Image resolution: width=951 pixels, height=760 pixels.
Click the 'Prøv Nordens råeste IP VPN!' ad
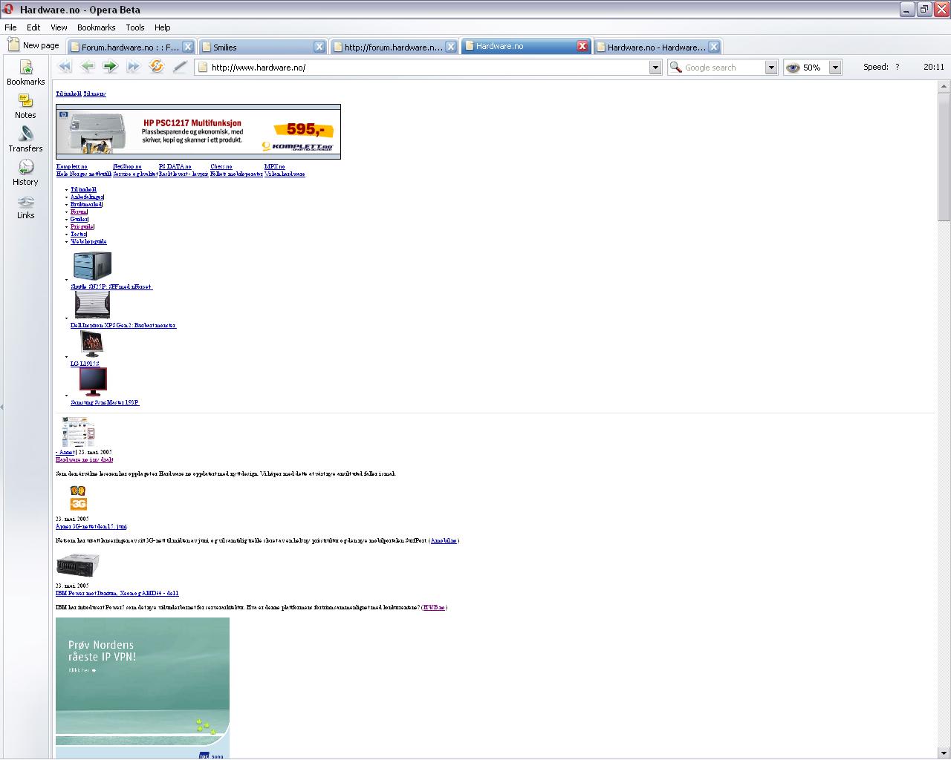point(143,688)
